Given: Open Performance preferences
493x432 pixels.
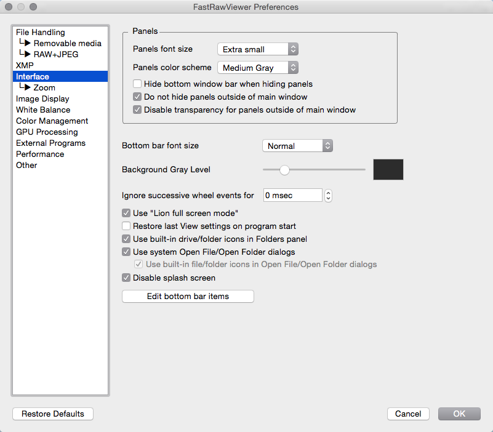Looking at the screenshot, I should coord(60,154).
